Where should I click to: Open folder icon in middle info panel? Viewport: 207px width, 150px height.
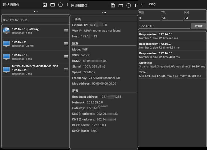click(x=121, y=5)
